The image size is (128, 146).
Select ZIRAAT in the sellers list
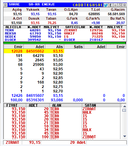pos(70,30)
